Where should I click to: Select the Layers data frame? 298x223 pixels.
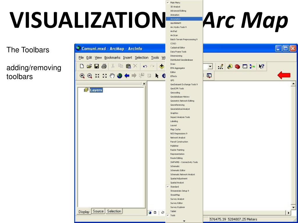[96, 90]
